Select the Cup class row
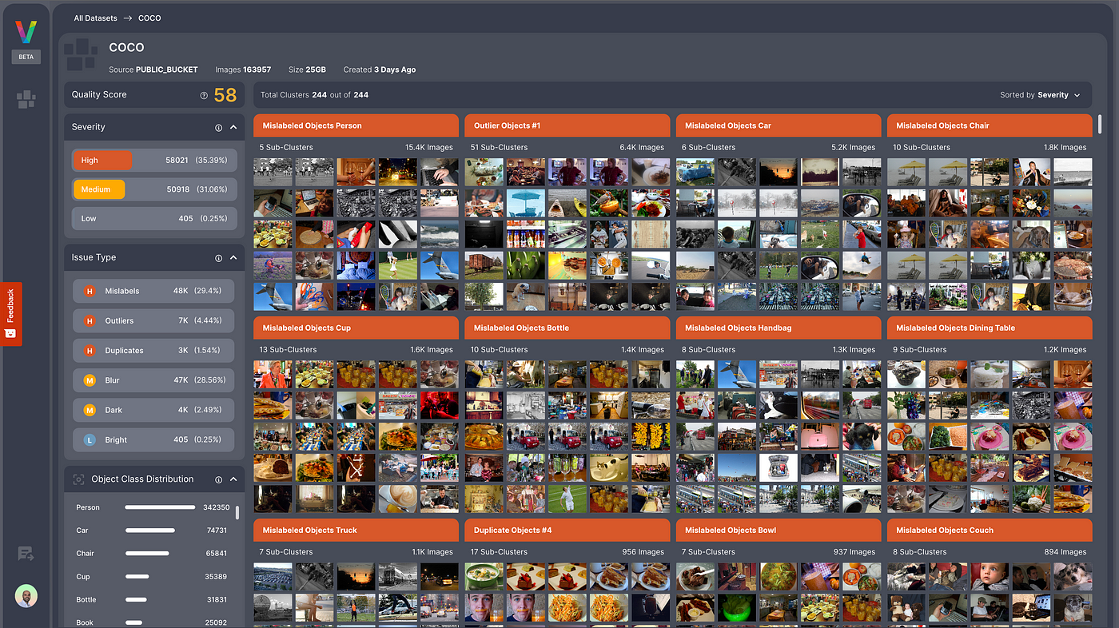The height and width of the screenshot is (628, 1119). (x=152, y=576)
